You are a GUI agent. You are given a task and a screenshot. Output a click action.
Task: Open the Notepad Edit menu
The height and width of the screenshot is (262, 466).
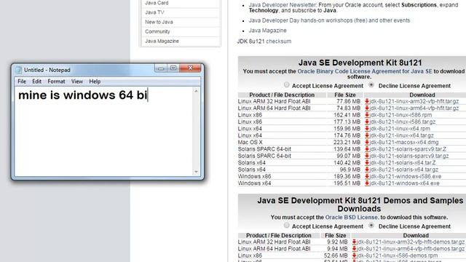point(37,82)
